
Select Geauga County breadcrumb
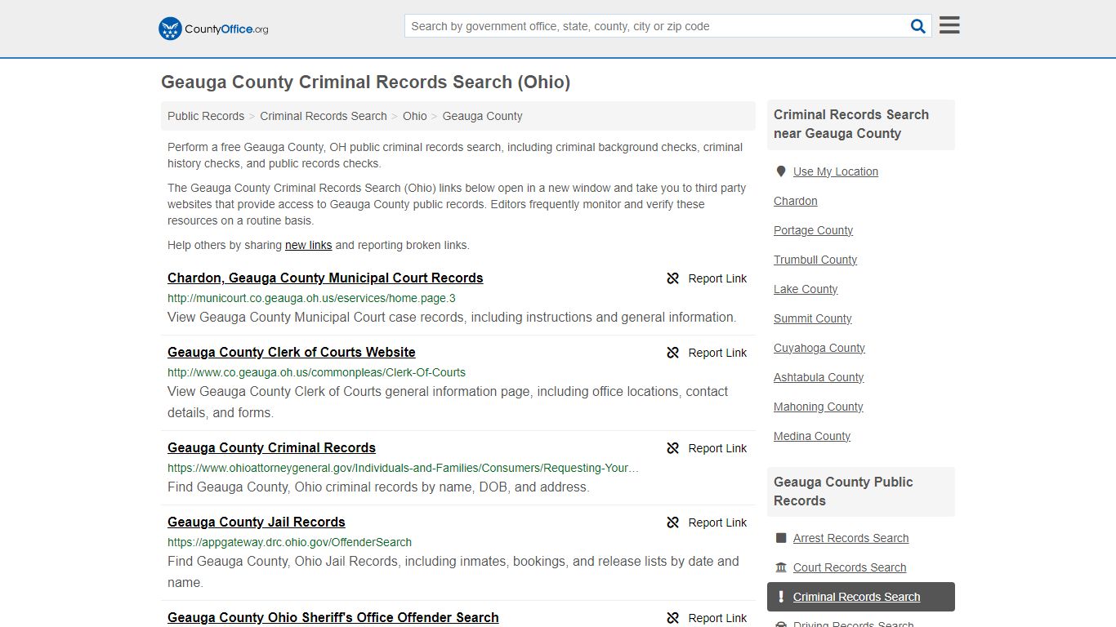point(482,116)
